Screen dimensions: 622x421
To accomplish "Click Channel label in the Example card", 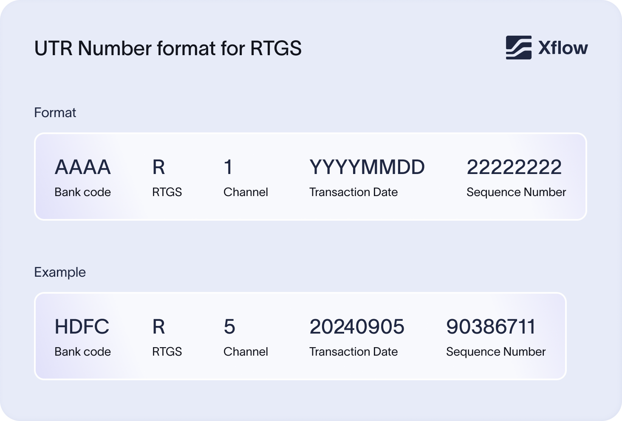I will [x=246, y=352].
